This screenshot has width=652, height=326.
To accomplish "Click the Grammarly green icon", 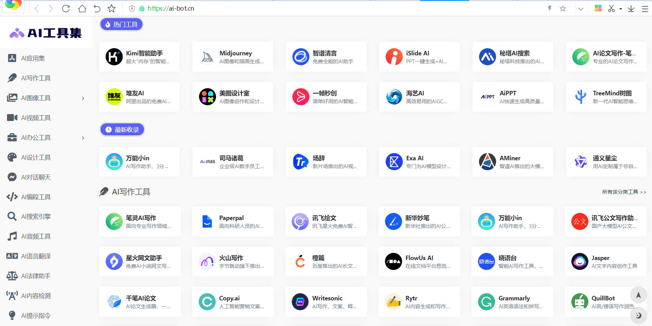I will (487, 302).
